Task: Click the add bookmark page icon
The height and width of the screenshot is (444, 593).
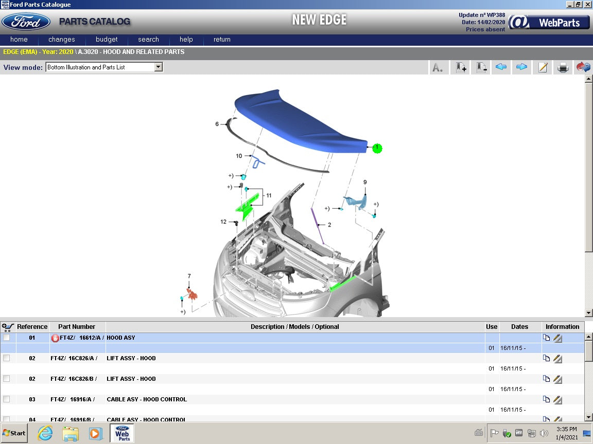Action: [461, 68]
